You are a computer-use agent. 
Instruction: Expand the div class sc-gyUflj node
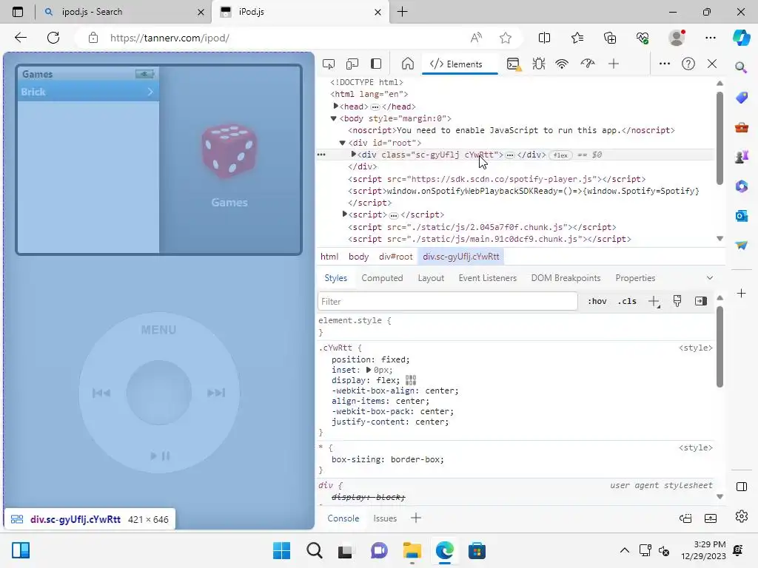tap(353, 155)
